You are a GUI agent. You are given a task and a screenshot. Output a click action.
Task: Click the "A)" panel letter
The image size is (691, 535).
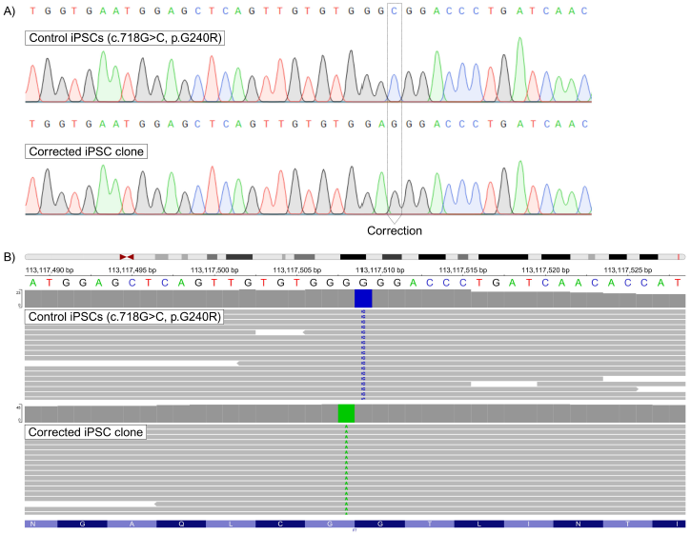tap(11, 12)
